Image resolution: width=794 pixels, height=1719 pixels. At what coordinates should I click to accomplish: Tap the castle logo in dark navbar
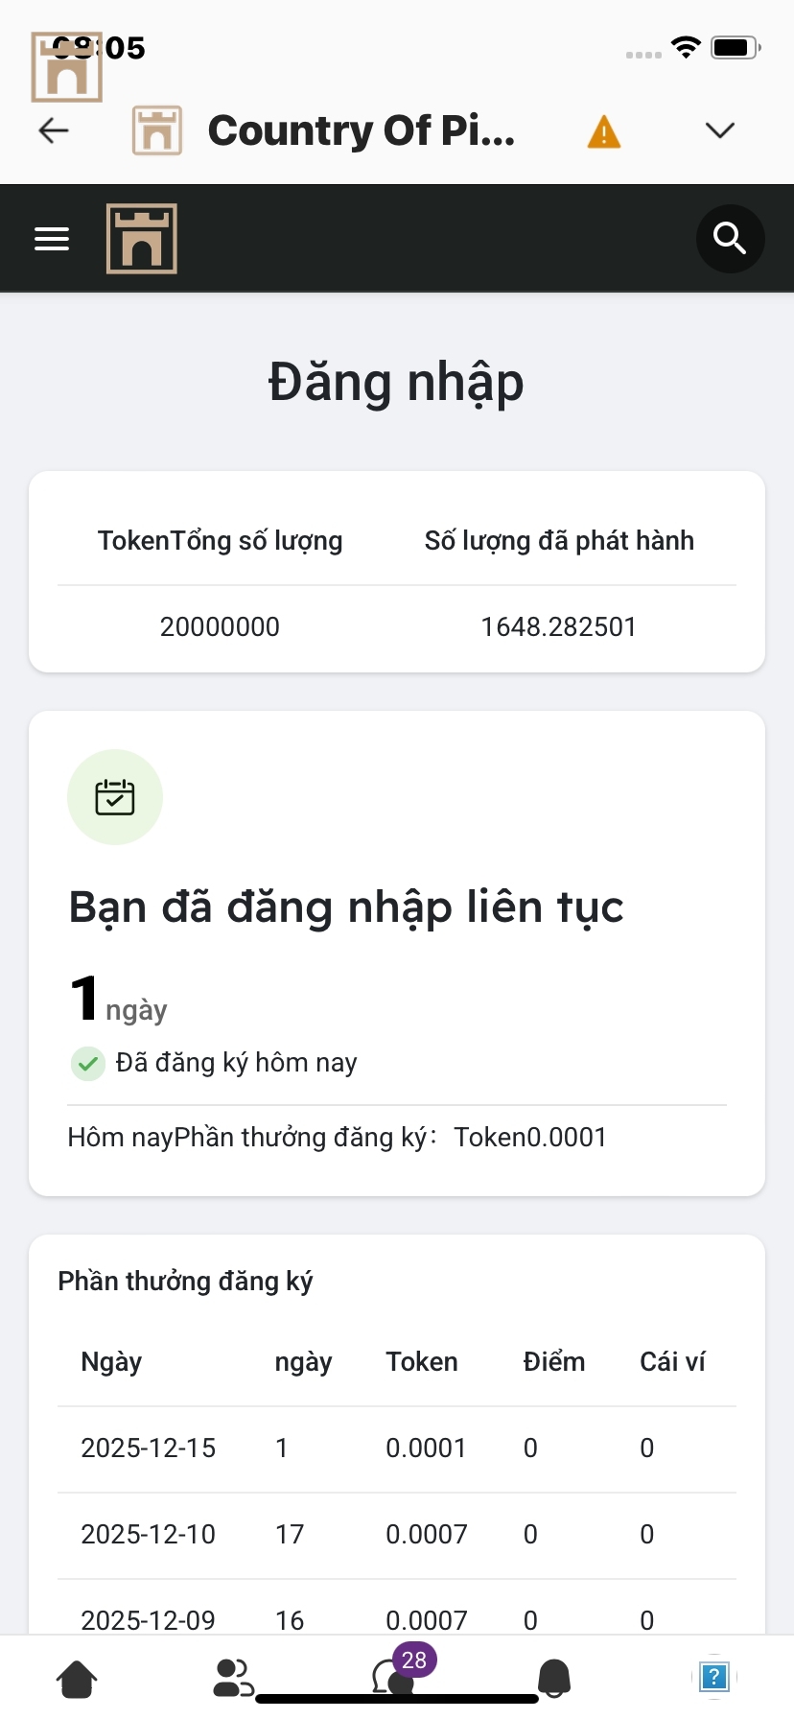(142, 239)
